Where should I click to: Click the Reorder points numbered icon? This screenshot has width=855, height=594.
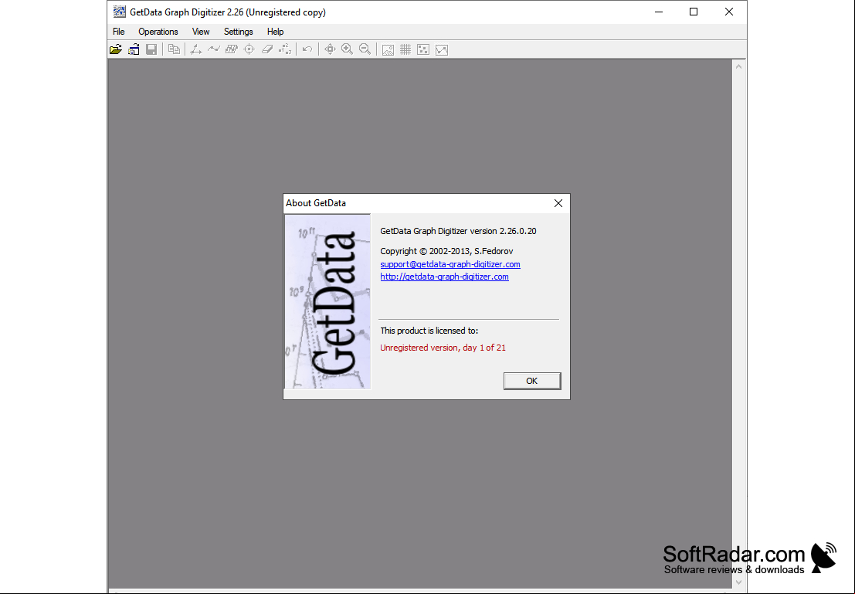285,49
